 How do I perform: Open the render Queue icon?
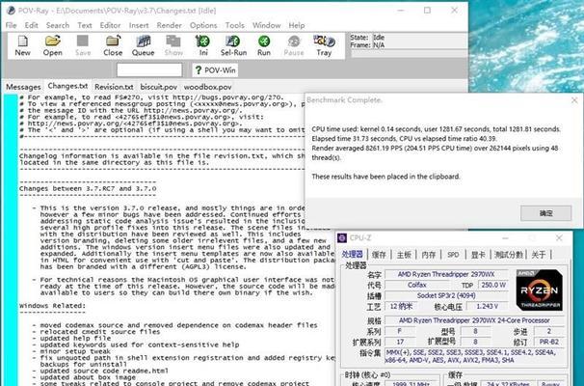click(143, 45)
